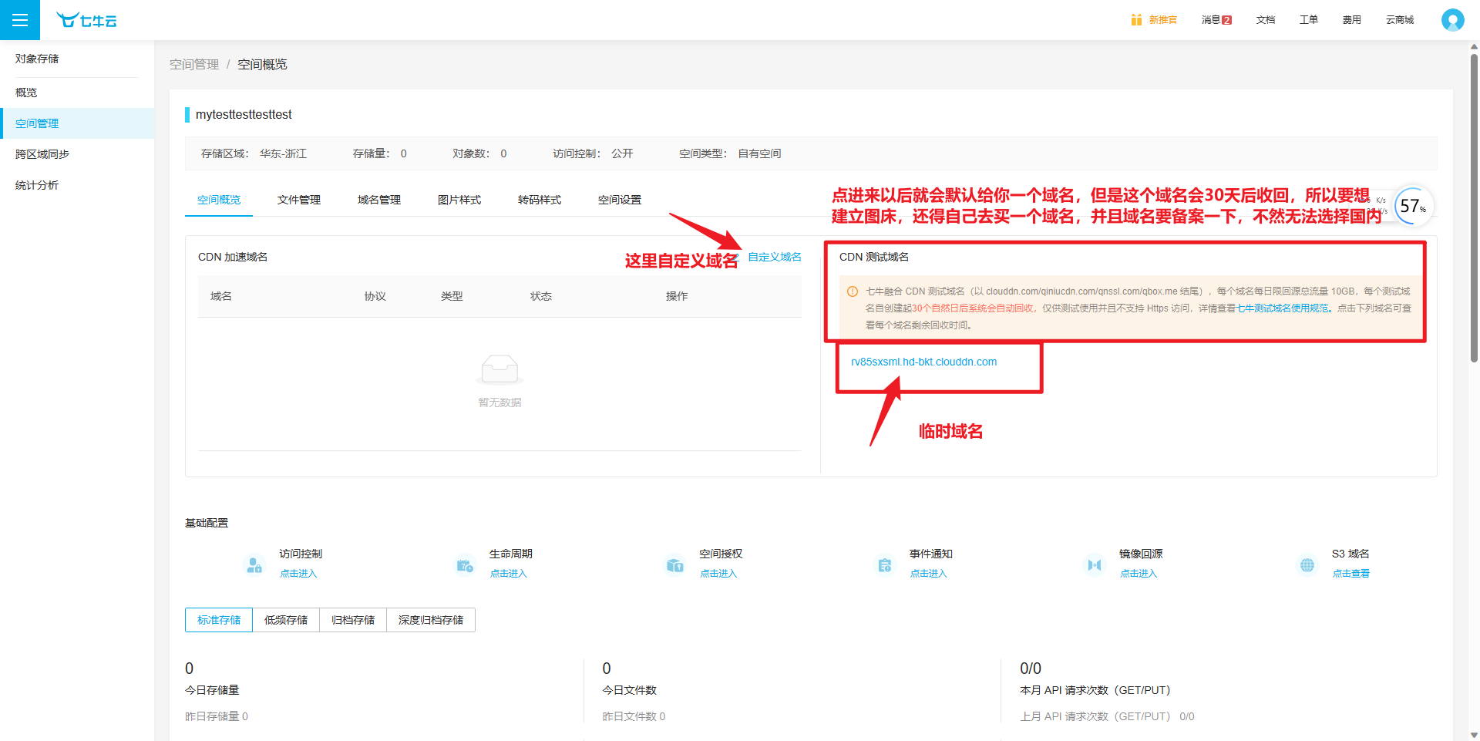Switch to the 转码样式 tab
Image resolution: width=1480 pixels, height=741 pixels.
tap(540, 200)
